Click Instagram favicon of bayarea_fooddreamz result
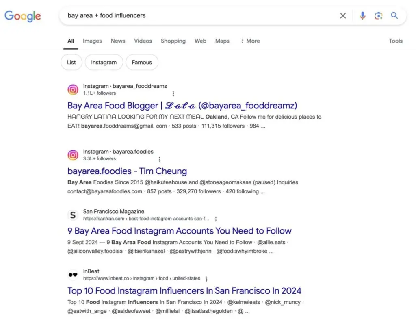This screenshot has height=325, width=416. coord(73,89)
